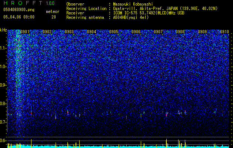This screenshot has height=148, width=233.
Task: Click the Receiving antenna A504HB value
Action: 131,17
